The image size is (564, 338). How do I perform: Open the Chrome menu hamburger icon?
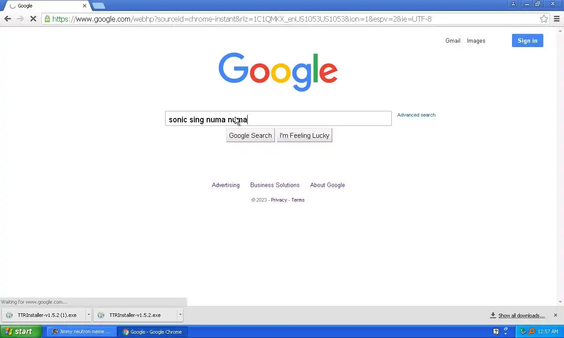click(557, 18)
